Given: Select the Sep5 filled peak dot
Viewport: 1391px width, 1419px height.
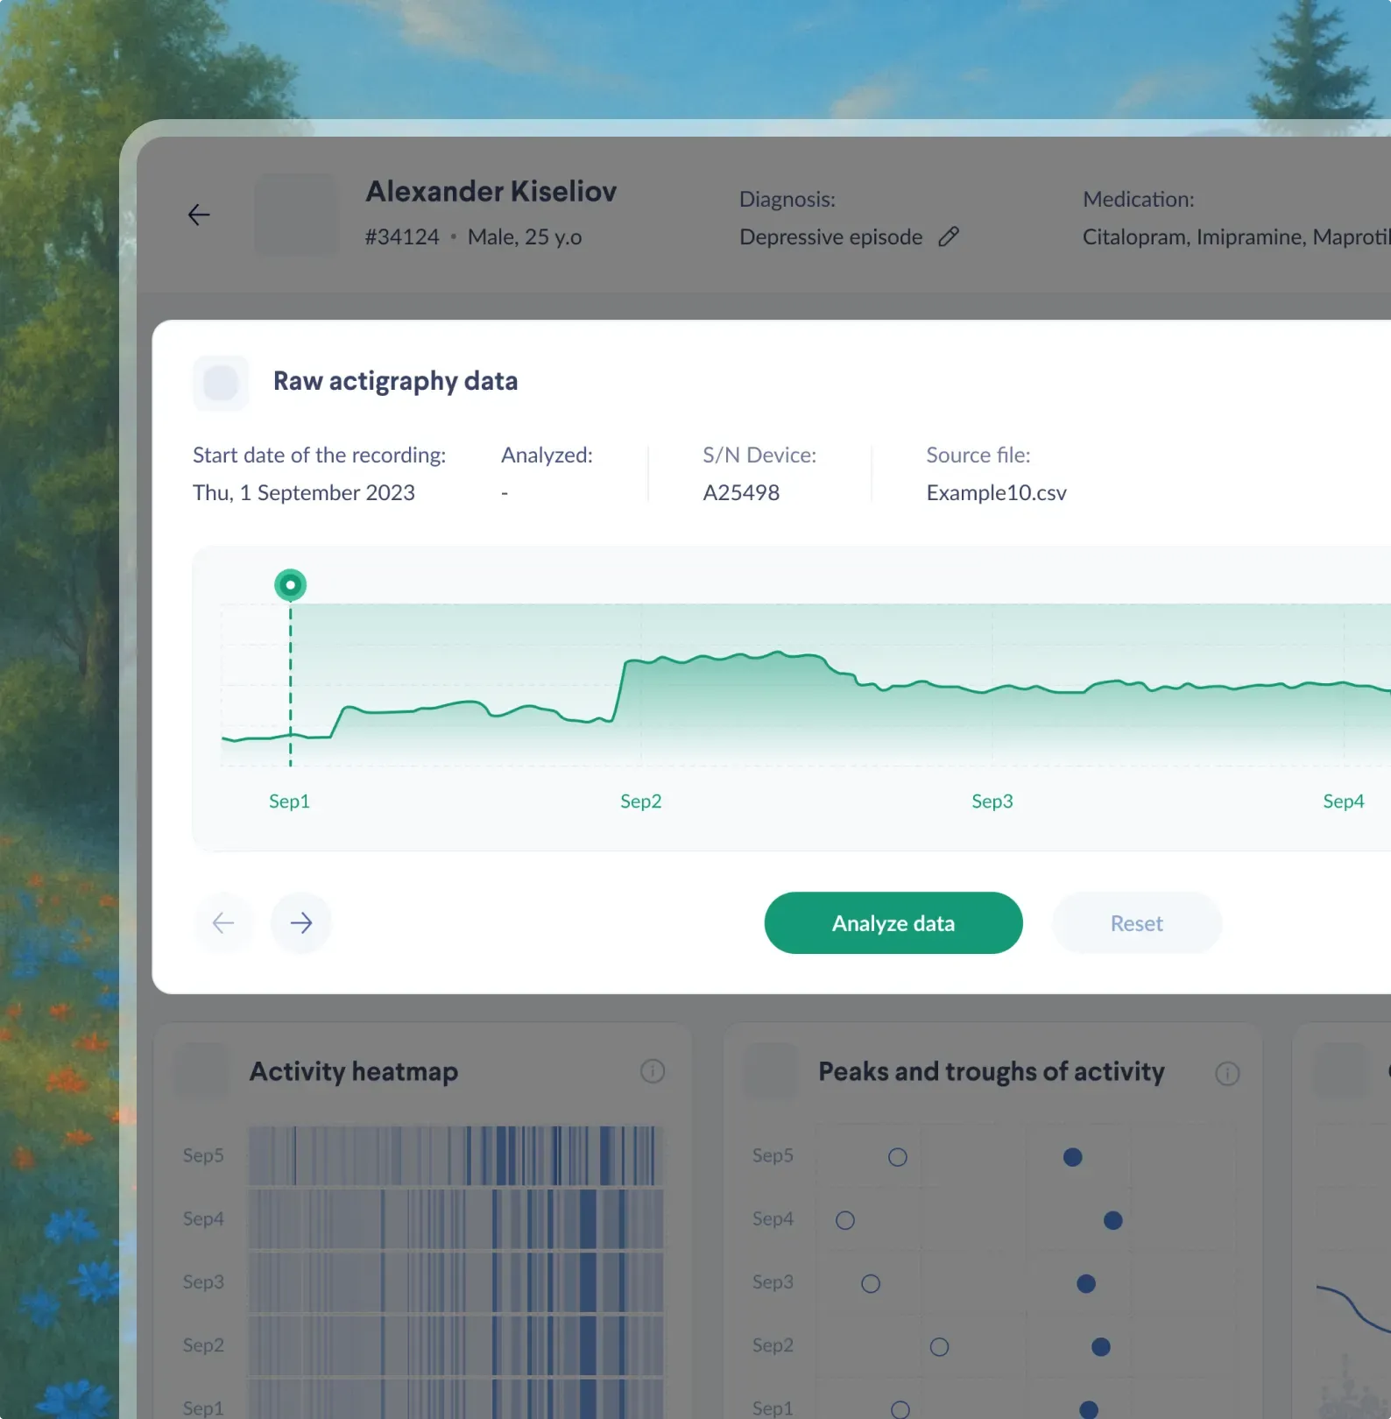Looking at the screenshot, I should (1072, 1157).
